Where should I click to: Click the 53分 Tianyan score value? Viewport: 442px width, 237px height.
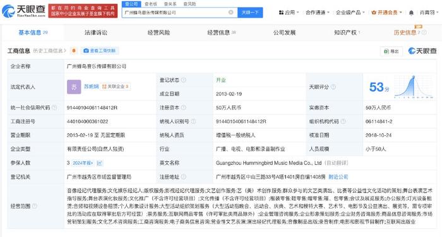point(379,87)
